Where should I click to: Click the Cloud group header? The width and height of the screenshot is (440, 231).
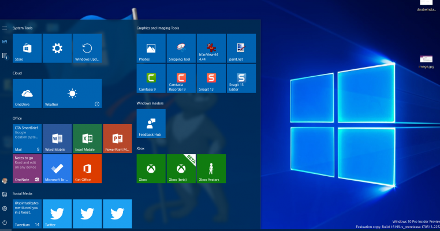pos(17,73)
